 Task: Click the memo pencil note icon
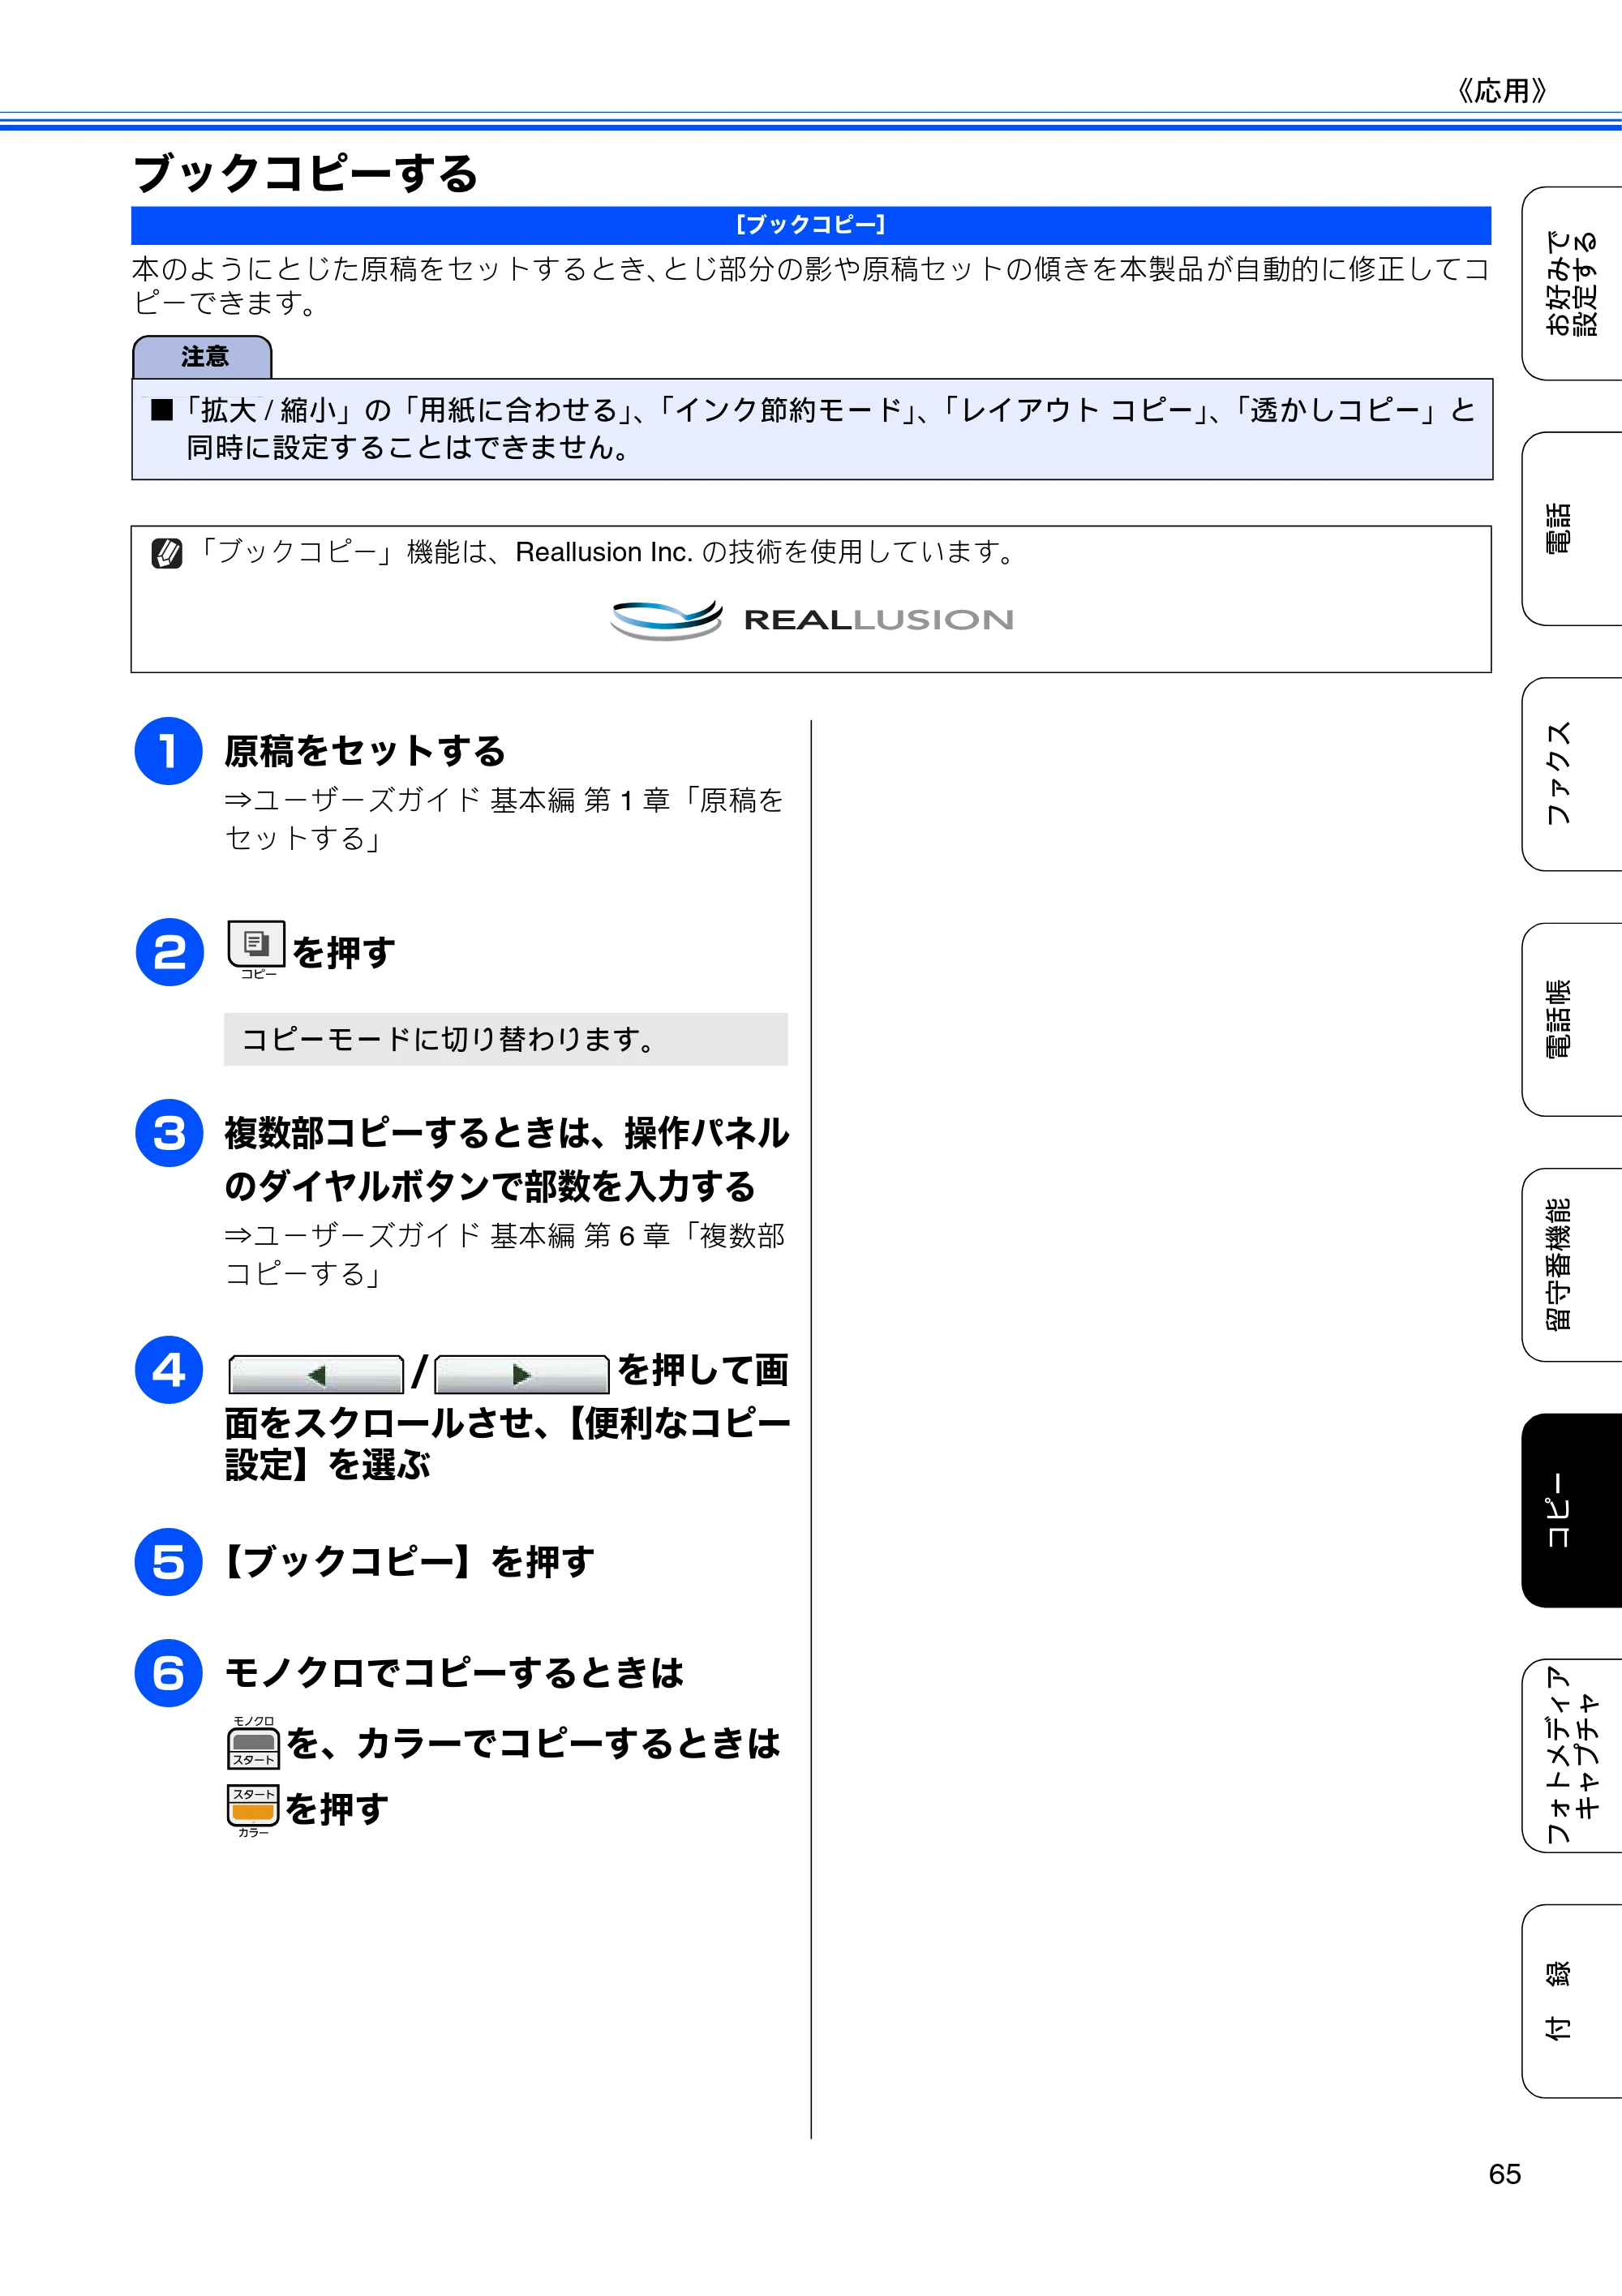pos(166,553)
